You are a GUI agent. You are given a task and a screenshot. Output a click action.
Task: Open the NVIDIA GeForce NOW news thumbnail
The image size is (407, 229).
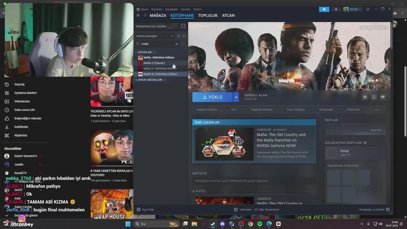coord(224,144)
